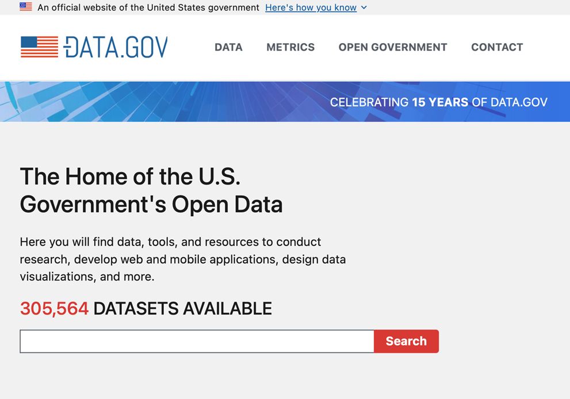Open the "Here's how you know" link
The image size is (570, 399).
[311, 7]
